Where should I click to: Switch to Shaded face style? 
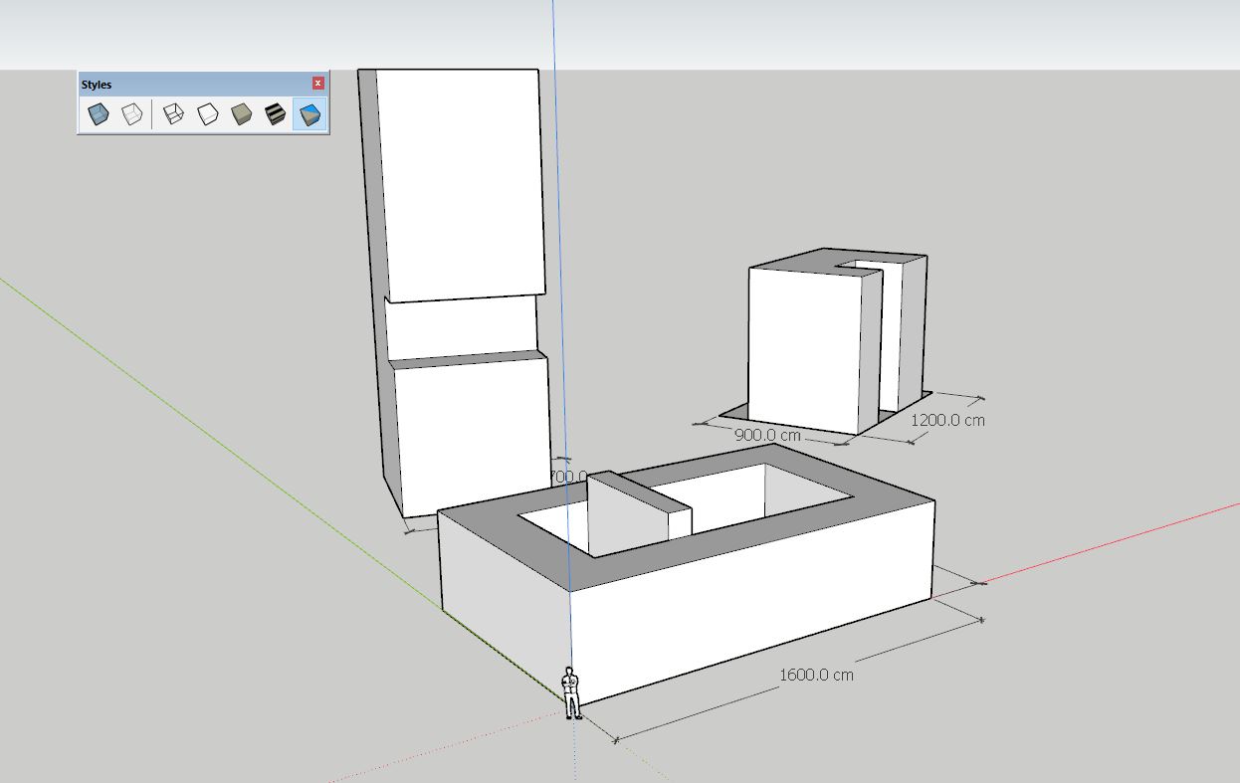tap(241, 114)
